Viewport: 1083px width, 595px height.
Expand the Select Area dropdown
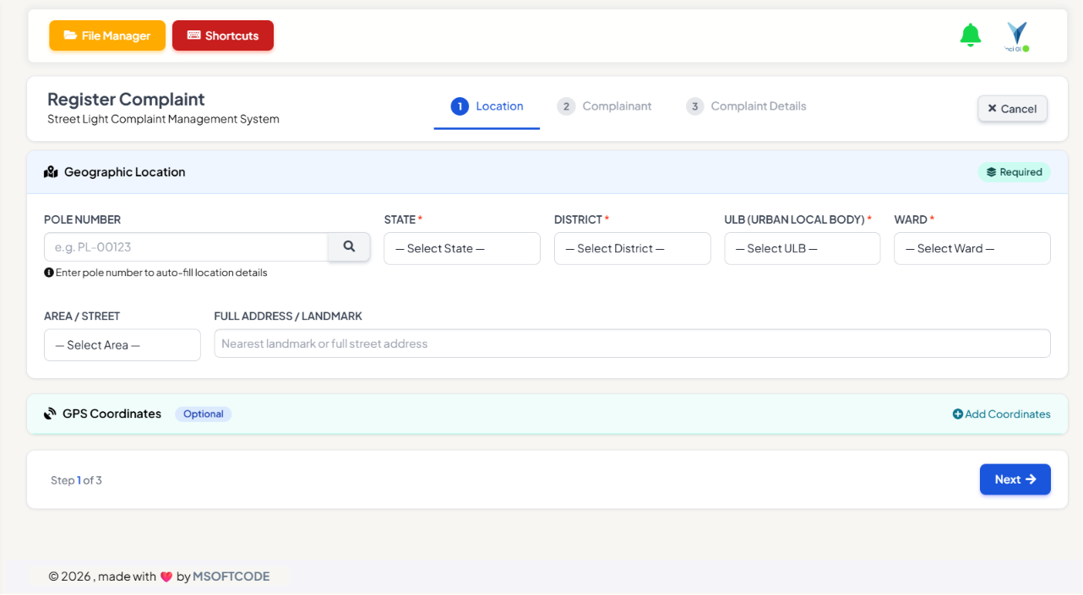[122, 345]
